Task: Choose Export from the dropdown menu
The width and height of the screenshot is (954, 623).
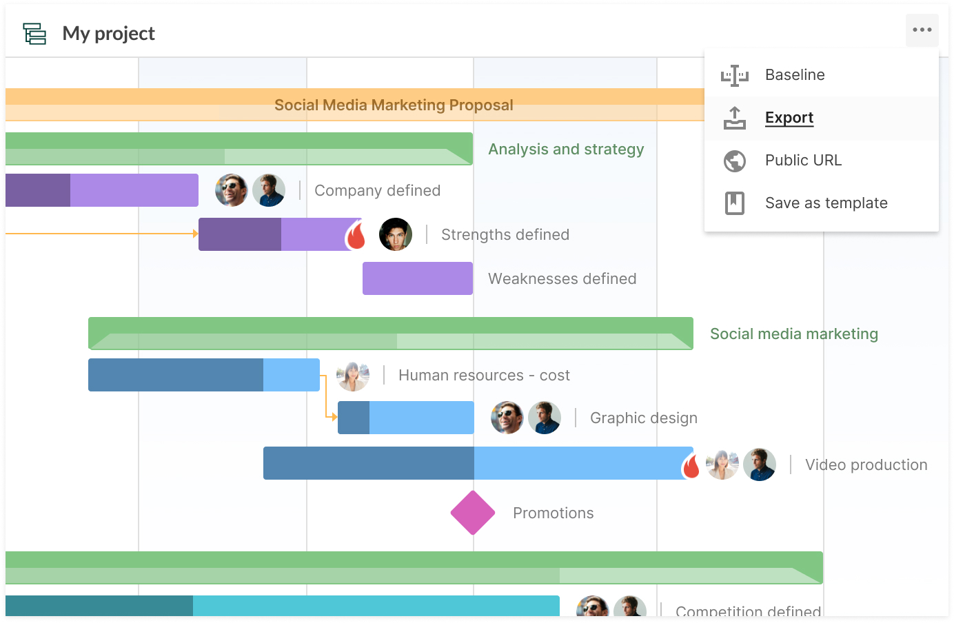Action: (x=789, y=118)
